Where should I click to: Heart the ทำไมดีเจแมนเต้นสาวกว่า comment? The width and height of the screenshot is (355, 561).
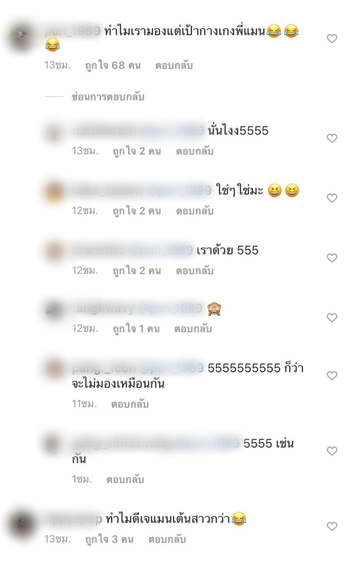click(x=332, y=526)
